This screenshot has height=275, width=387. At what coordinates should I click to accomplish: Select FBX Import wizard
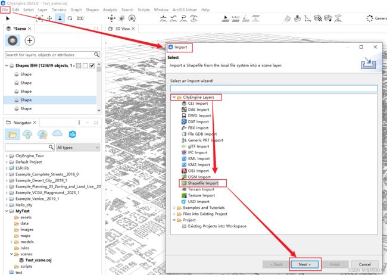point(195,128)
